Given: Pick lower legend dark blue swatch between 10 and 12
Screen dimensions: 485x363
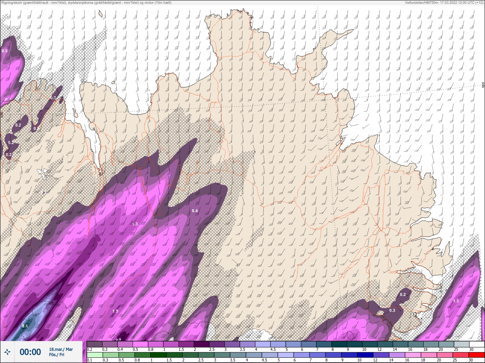Looking at the screenshot, I should click(x=365, y=355).
